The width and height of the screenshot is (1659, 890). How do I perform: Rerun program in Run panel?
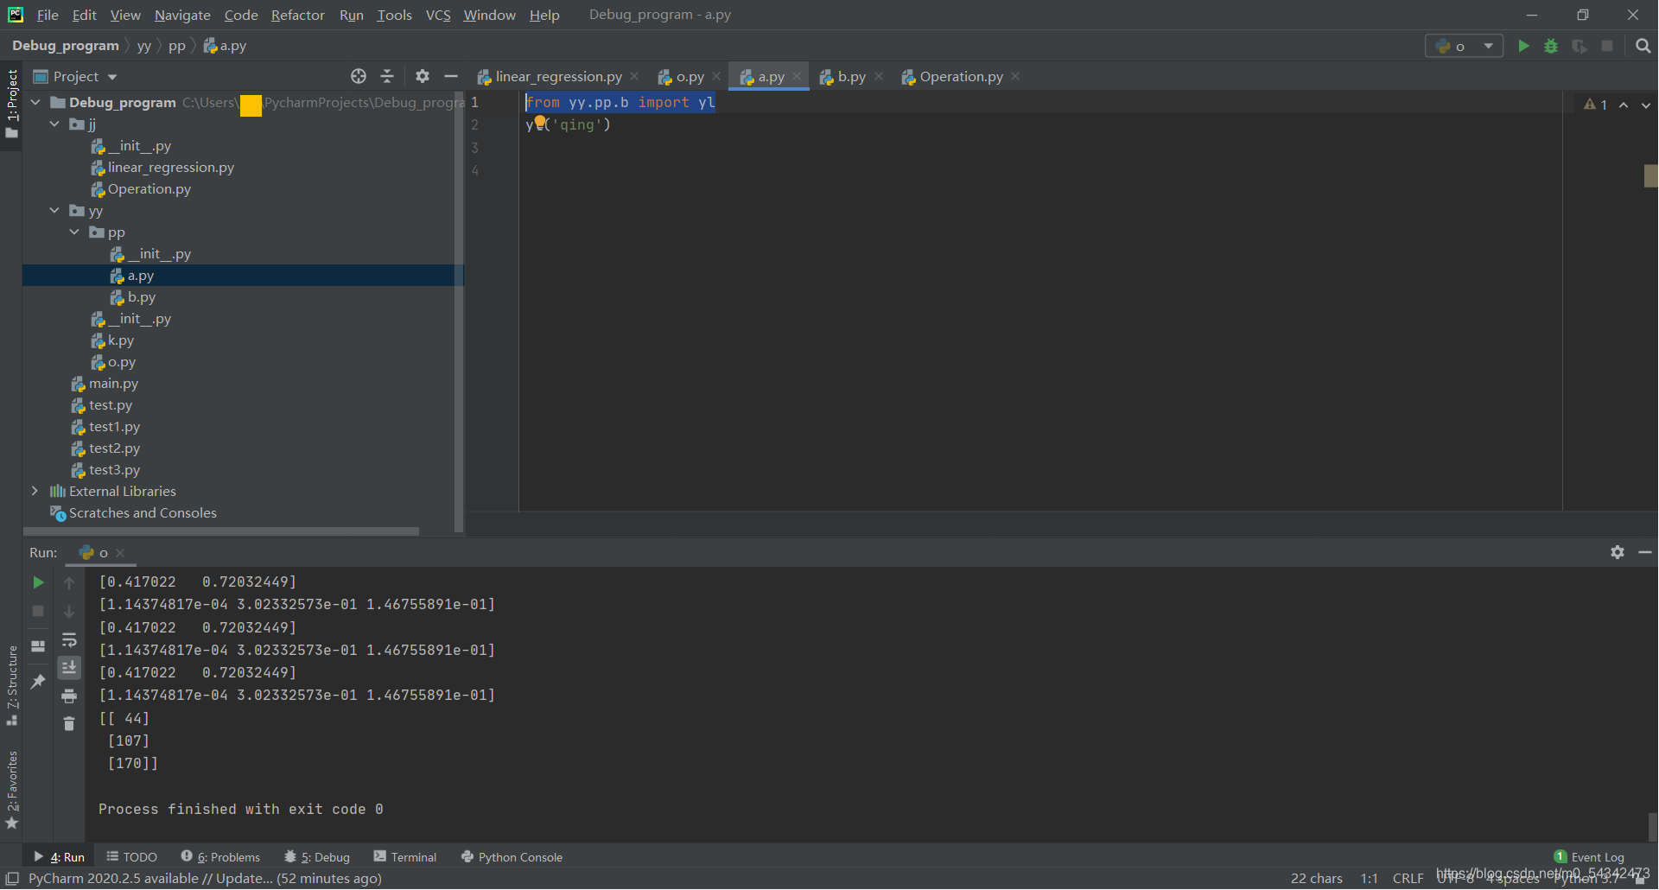pos(38,582)
